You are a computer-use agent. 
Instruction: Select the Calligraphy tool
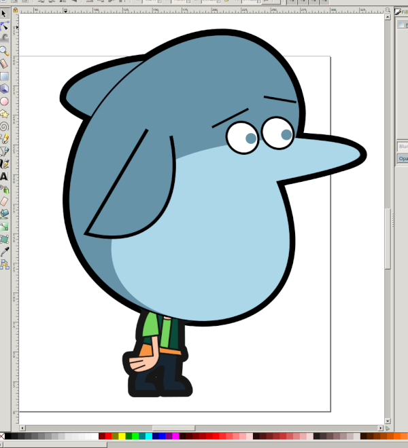[x=4, y=164]
